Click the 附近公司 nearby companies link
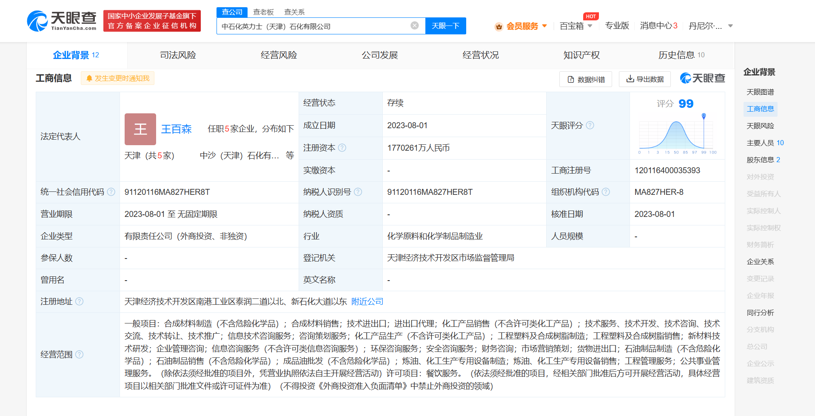 (x=367, y=301)
